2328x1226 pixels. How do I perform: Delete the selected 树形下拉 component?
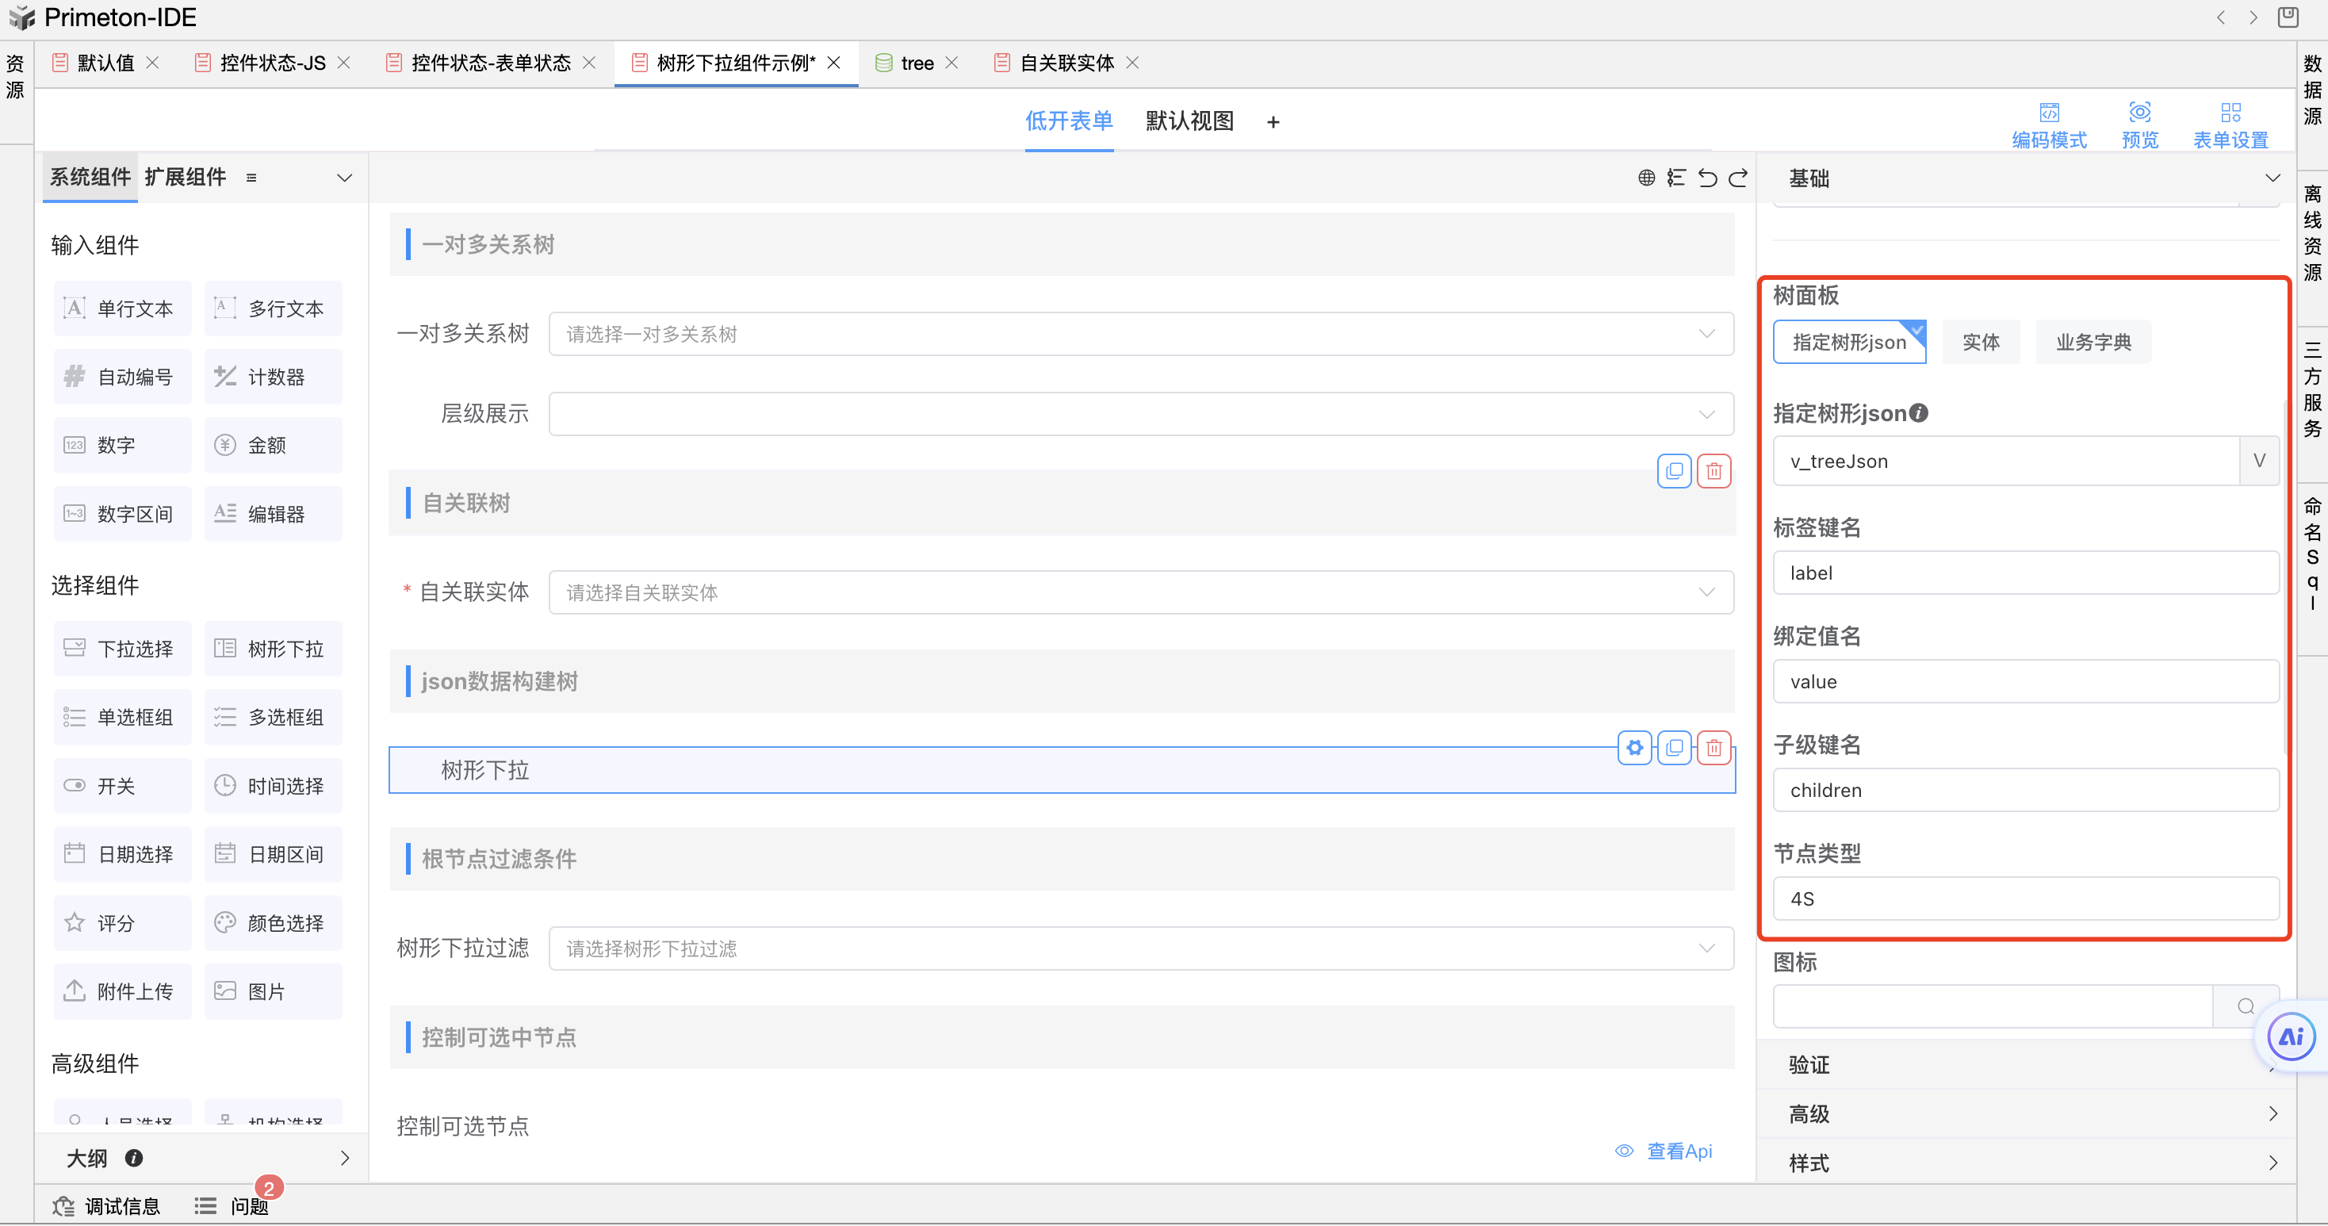[x=1713, y=748]
